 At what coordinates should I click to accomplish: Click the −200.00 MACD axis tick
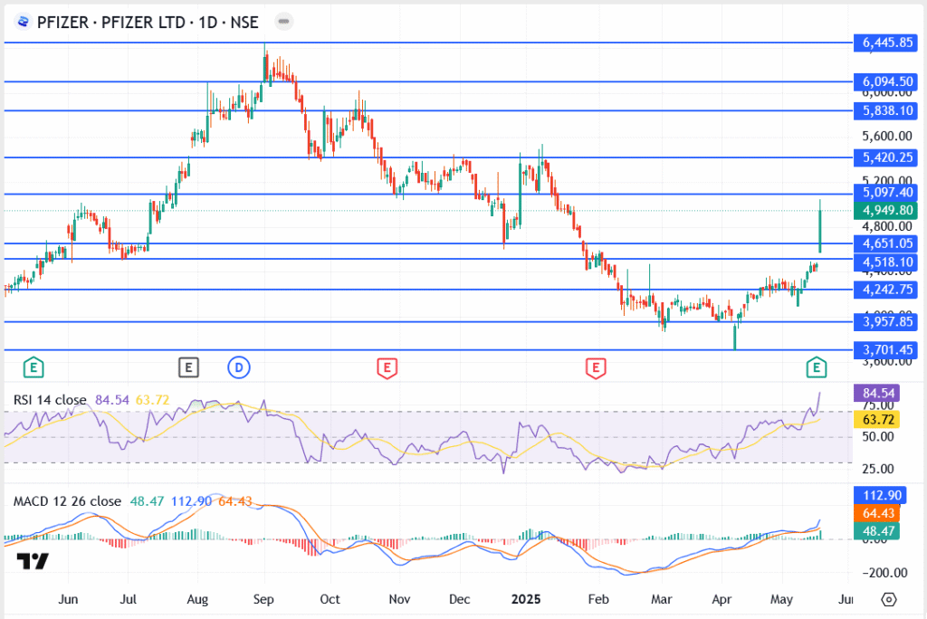[x=884, y=573]
